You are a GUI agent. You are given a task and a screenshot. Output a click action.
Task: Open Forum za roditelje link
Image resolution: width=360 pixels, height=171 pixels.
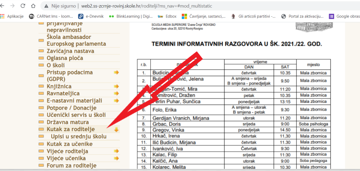(71, 165)
